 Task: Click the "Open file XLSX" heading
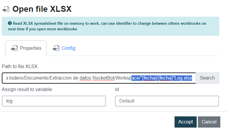coord(42,9)
